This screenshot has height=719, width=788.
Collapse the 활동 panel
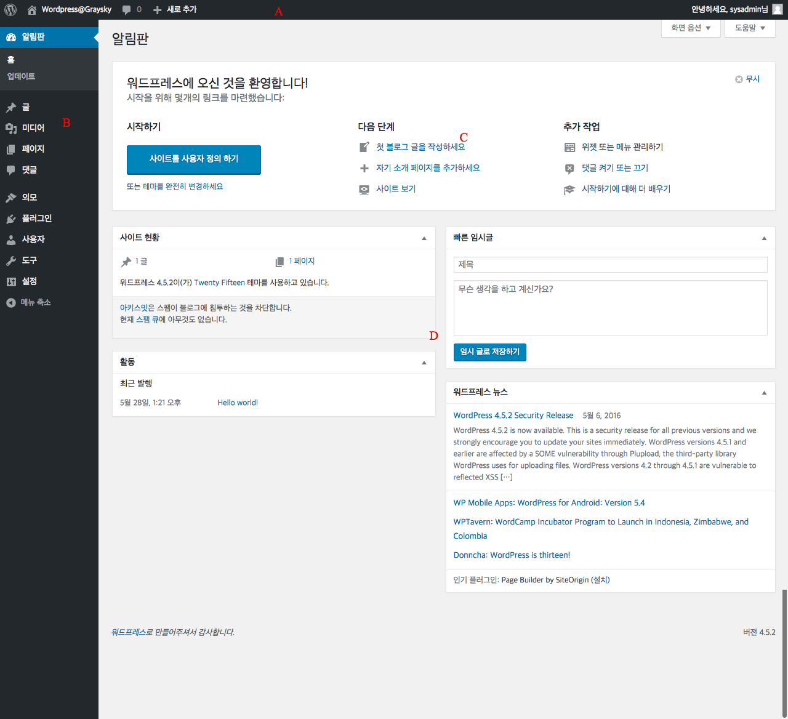pyautogui.click(x=424, y=363)
